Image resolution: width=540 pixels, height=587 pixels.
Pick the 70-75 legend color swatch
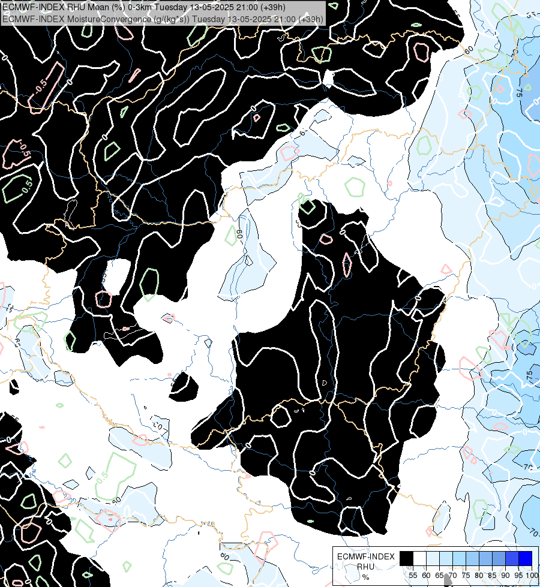[460, 558]
